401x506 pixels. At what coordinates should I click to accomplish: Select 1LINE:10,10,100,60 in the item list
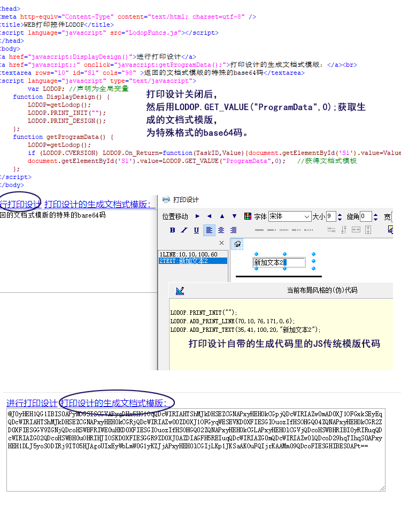point(188,254)
